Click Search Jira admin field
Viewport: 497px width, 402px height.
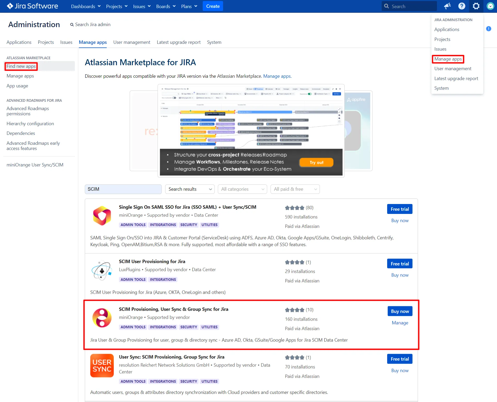(90, 25)
